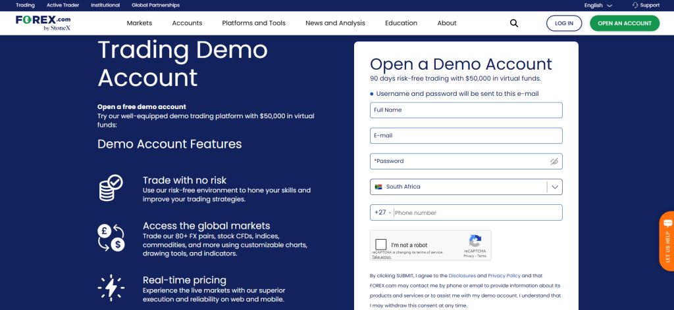Screen dimensions: 674x310
Task: Click the Support headset icon
Action: coord(635,5)
